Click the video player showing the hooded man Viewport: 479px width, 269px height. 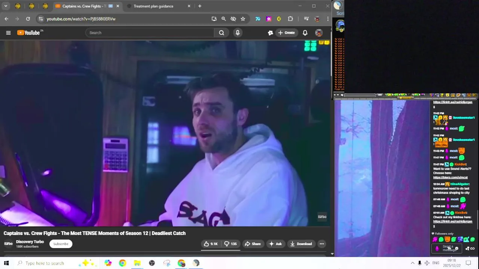point(165,133)
